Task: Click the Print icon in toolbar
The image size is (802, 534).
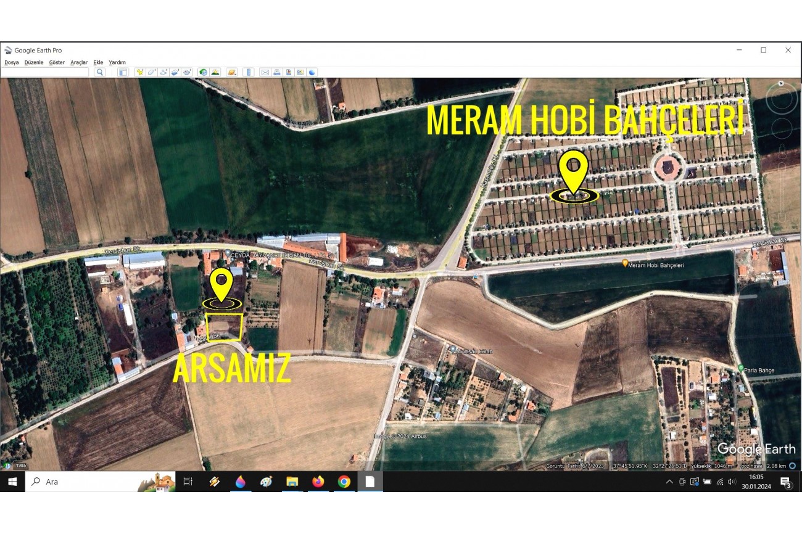Action: tap(277, 72)
